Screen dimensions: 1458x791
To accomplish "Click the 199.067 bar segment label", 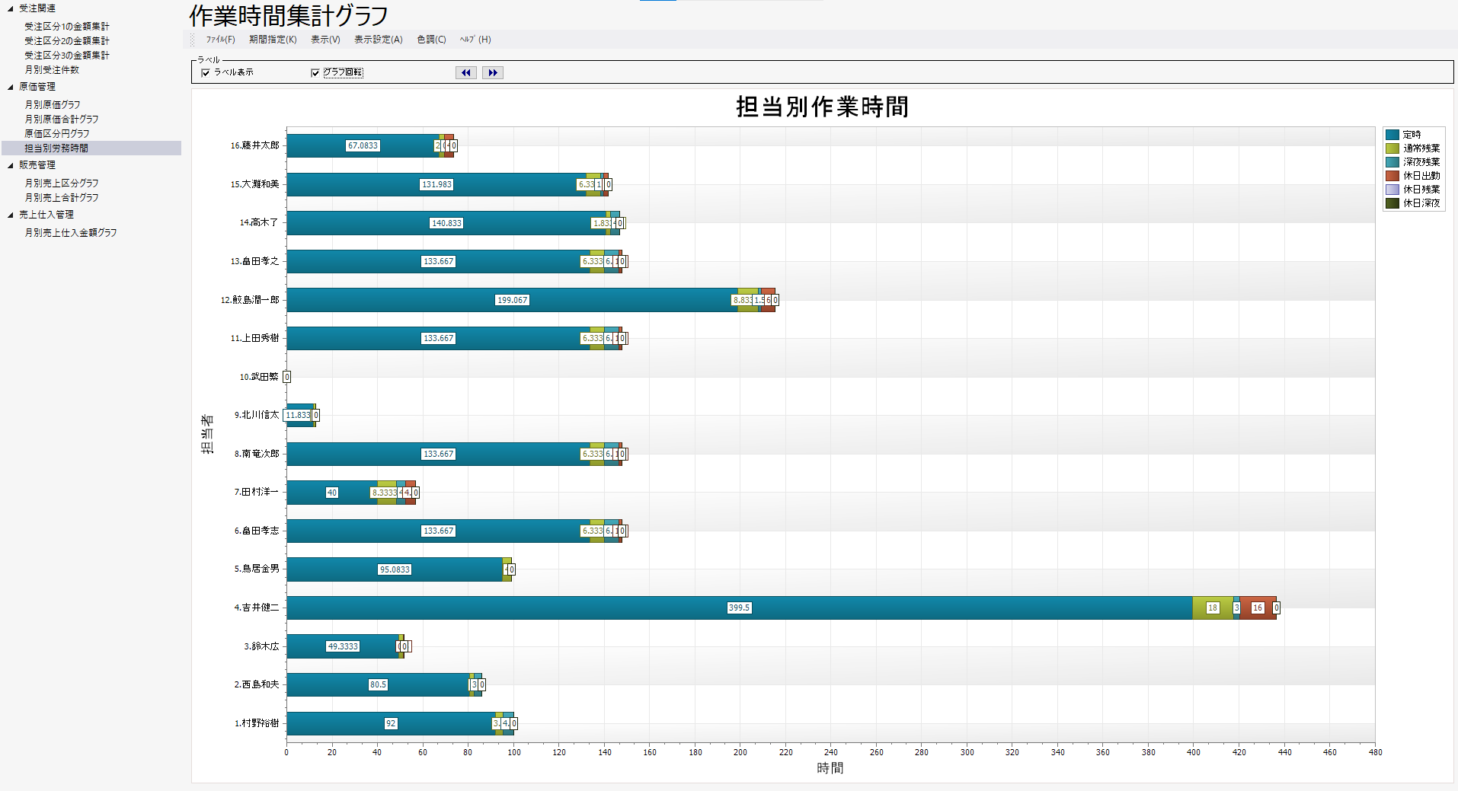I will click(x=512, y=301).
